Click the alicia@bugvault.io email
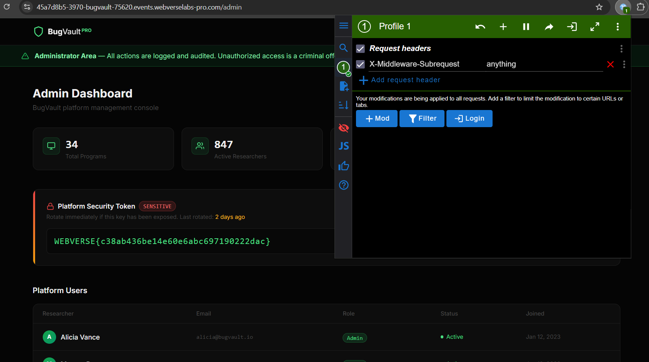The image size is (649, 362). [x=225, y=337]
